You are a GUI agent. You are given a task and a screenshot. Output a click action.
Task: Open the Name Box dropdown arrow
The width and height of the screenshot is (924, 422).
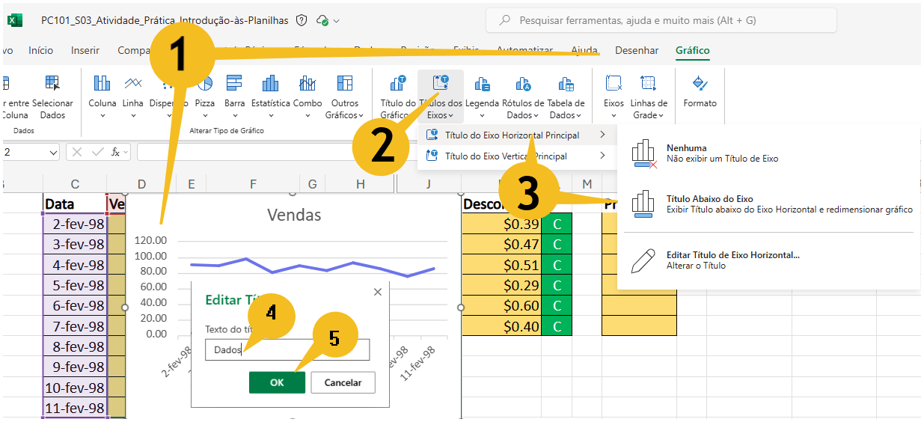pyautogui.click(x=52, y=153)
